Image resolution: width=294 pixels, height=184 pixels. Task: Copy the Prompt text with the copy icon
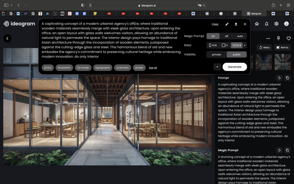coord(287,78)
